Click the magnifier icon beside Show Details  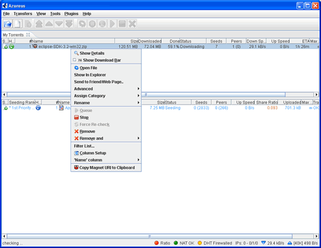click(x=76, y=53)
